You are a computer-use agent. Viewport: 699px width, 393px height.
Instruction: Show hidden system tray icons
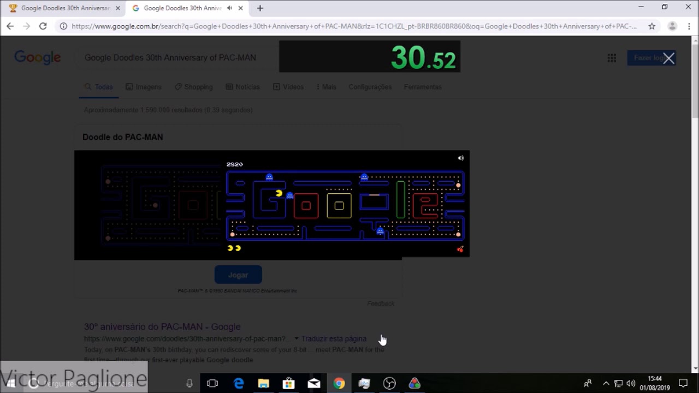[x=606, y=384]
